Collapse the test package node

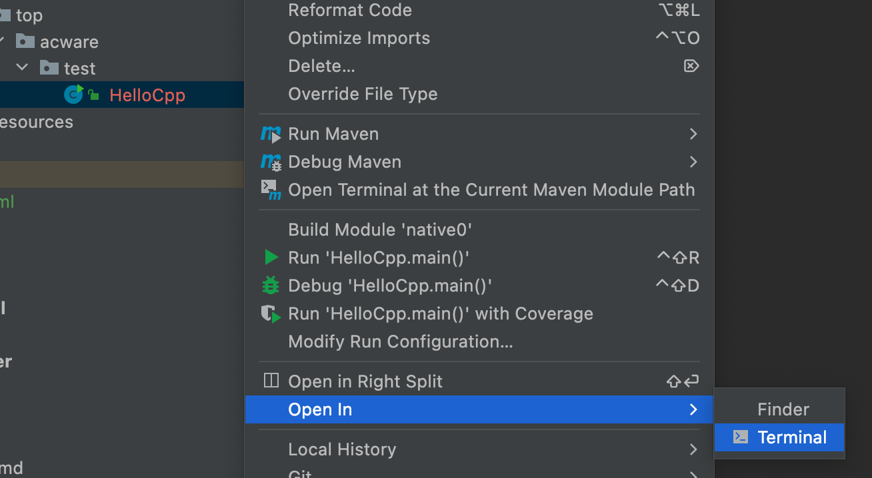(x=22, y=68)
